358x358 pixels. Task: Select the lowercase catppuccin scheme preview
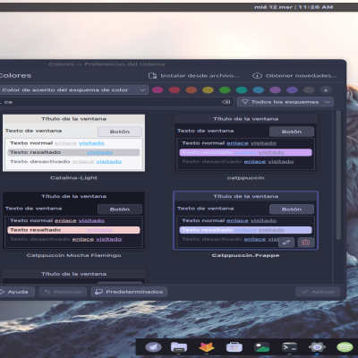click(245, 143)
